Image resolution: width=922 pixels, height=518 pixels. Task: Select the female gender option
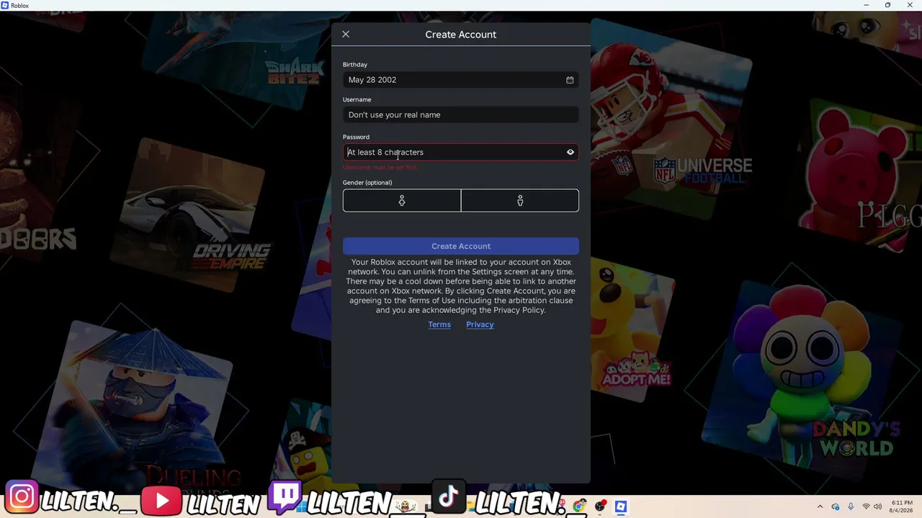[x=402, y=201]
